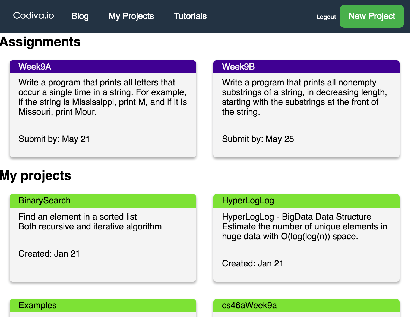Click the Submit by May 21 date
Viewport: 411px width, 317px height.
tap(54, 139)
